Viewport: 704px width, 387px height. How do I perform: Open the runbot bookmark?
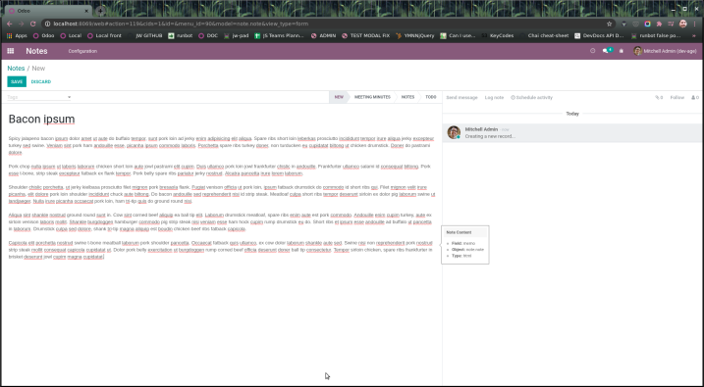click(180, 36)
